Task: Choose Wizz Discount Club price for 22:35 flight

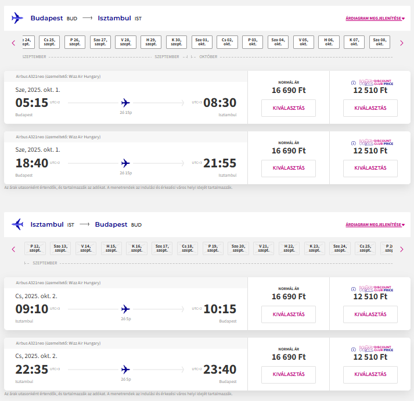Action: (x=370, y=375)
